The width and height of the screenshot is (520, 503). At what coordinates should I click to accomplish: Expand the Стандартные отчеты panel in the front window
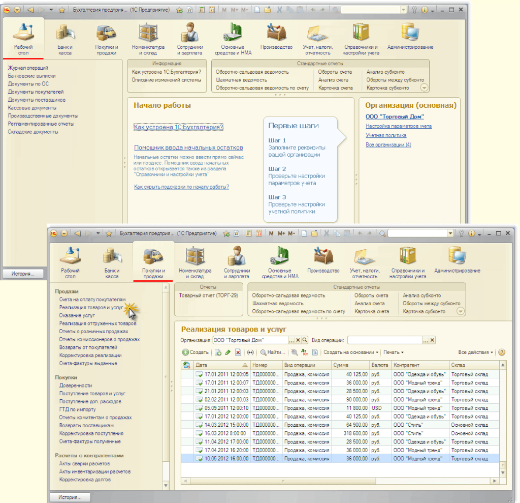[x=461, y=311]
